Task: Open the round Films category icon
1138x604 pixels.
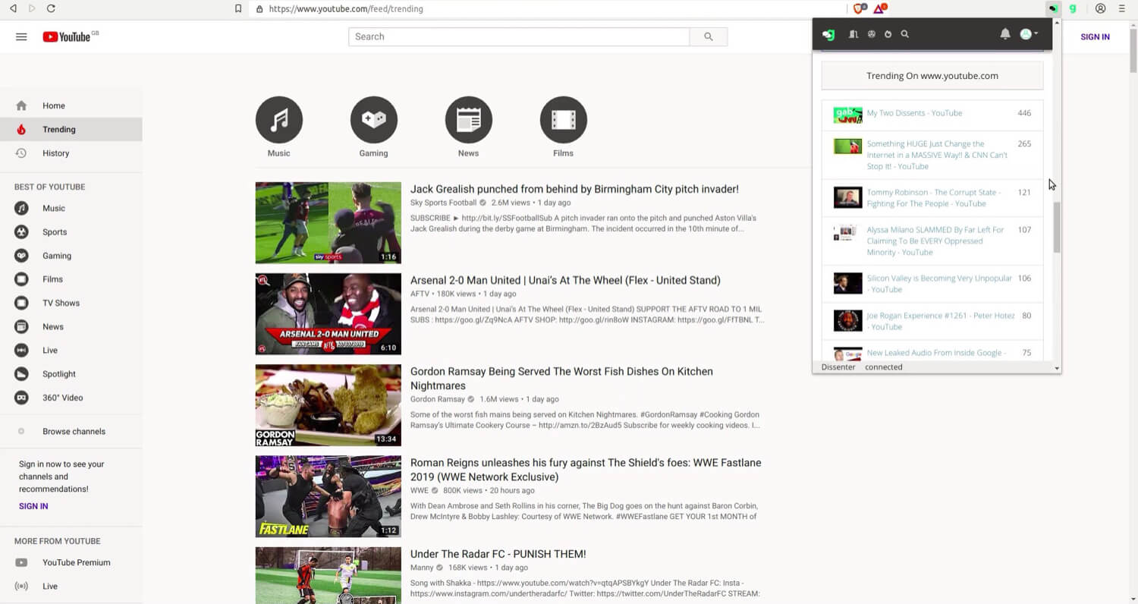Action: coord(564,120)
